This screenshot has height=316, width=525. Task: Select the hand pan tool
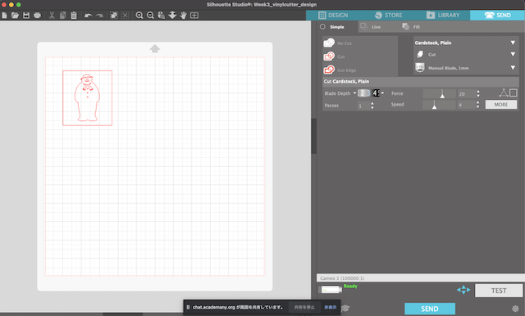click(183, 16)
